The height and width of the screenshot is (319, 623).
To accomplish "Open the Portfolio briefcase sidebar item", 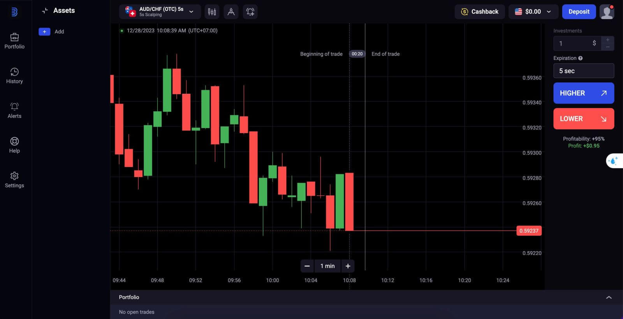I will [x=14, y=41].
